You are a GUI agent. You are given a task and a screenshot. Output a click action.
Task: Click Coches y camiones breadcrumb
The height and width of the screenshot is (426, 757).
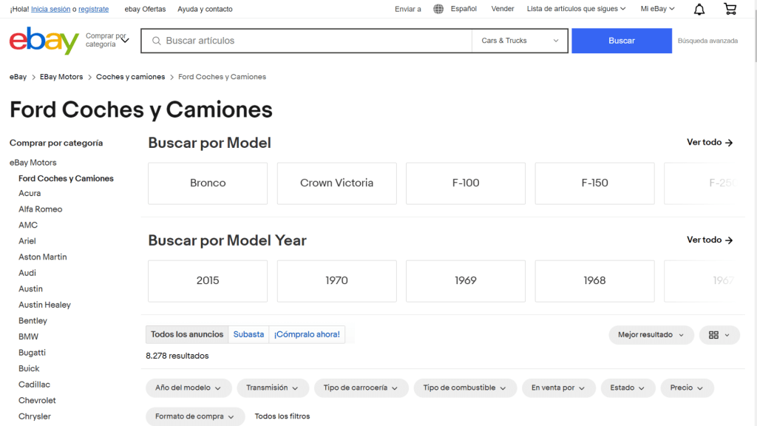pyautogui.click(x=130, y=77)
